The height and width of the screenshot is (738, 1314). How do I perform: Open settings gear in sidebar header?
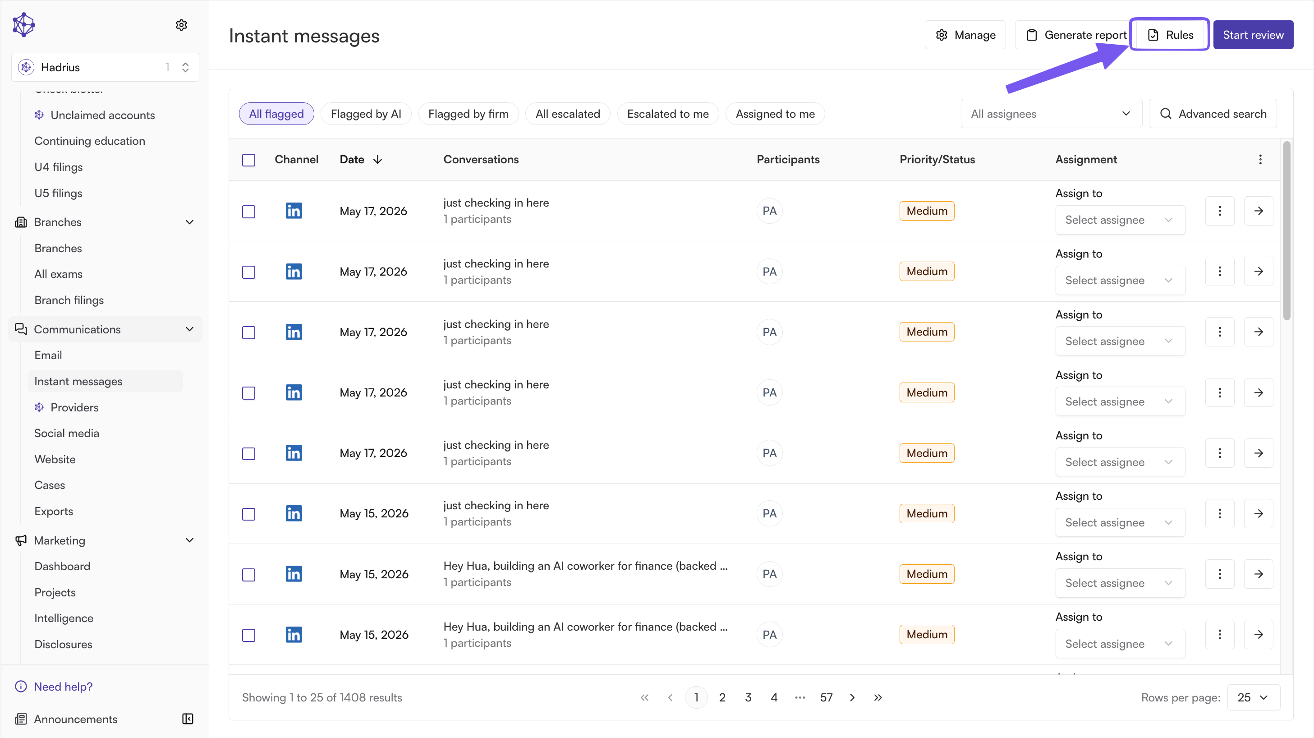181,25
